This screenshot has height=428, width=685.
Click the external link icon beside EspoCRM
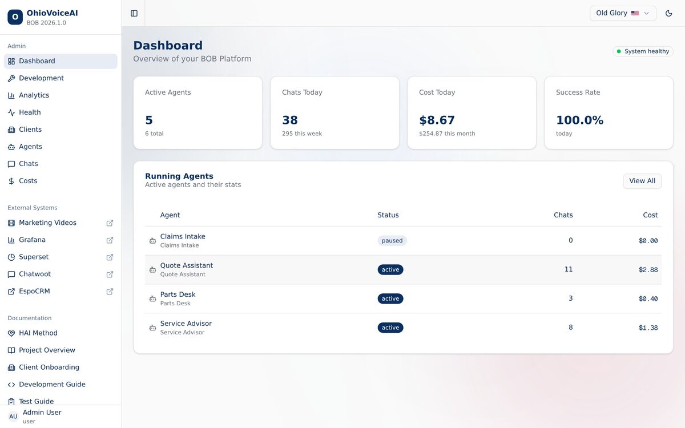click(x=110, y=292)
